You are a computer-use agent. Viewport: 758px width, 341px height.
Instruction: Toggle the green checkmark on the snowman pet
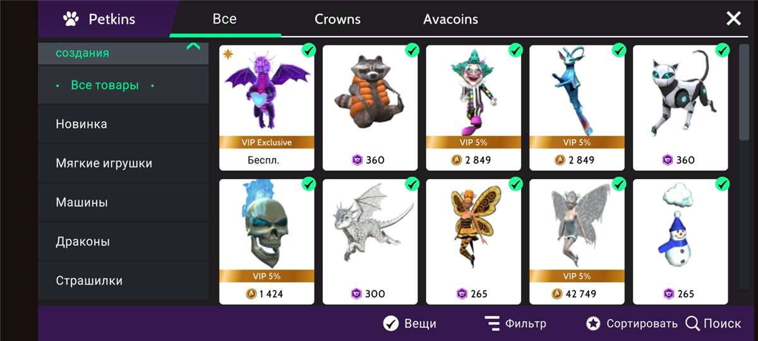tap(723, 184)
